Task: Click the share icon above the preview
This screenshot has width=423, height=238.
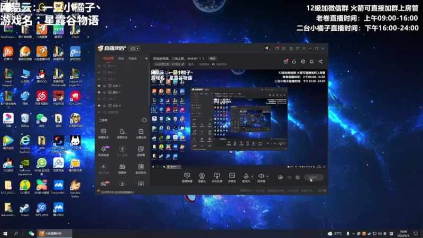Action: point(320,61)
